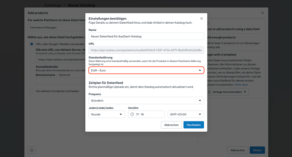Screen dimensions: 292x157
Task: Click the 17:16 time input field
Action: pyautogui.click(x=146, y=114)
